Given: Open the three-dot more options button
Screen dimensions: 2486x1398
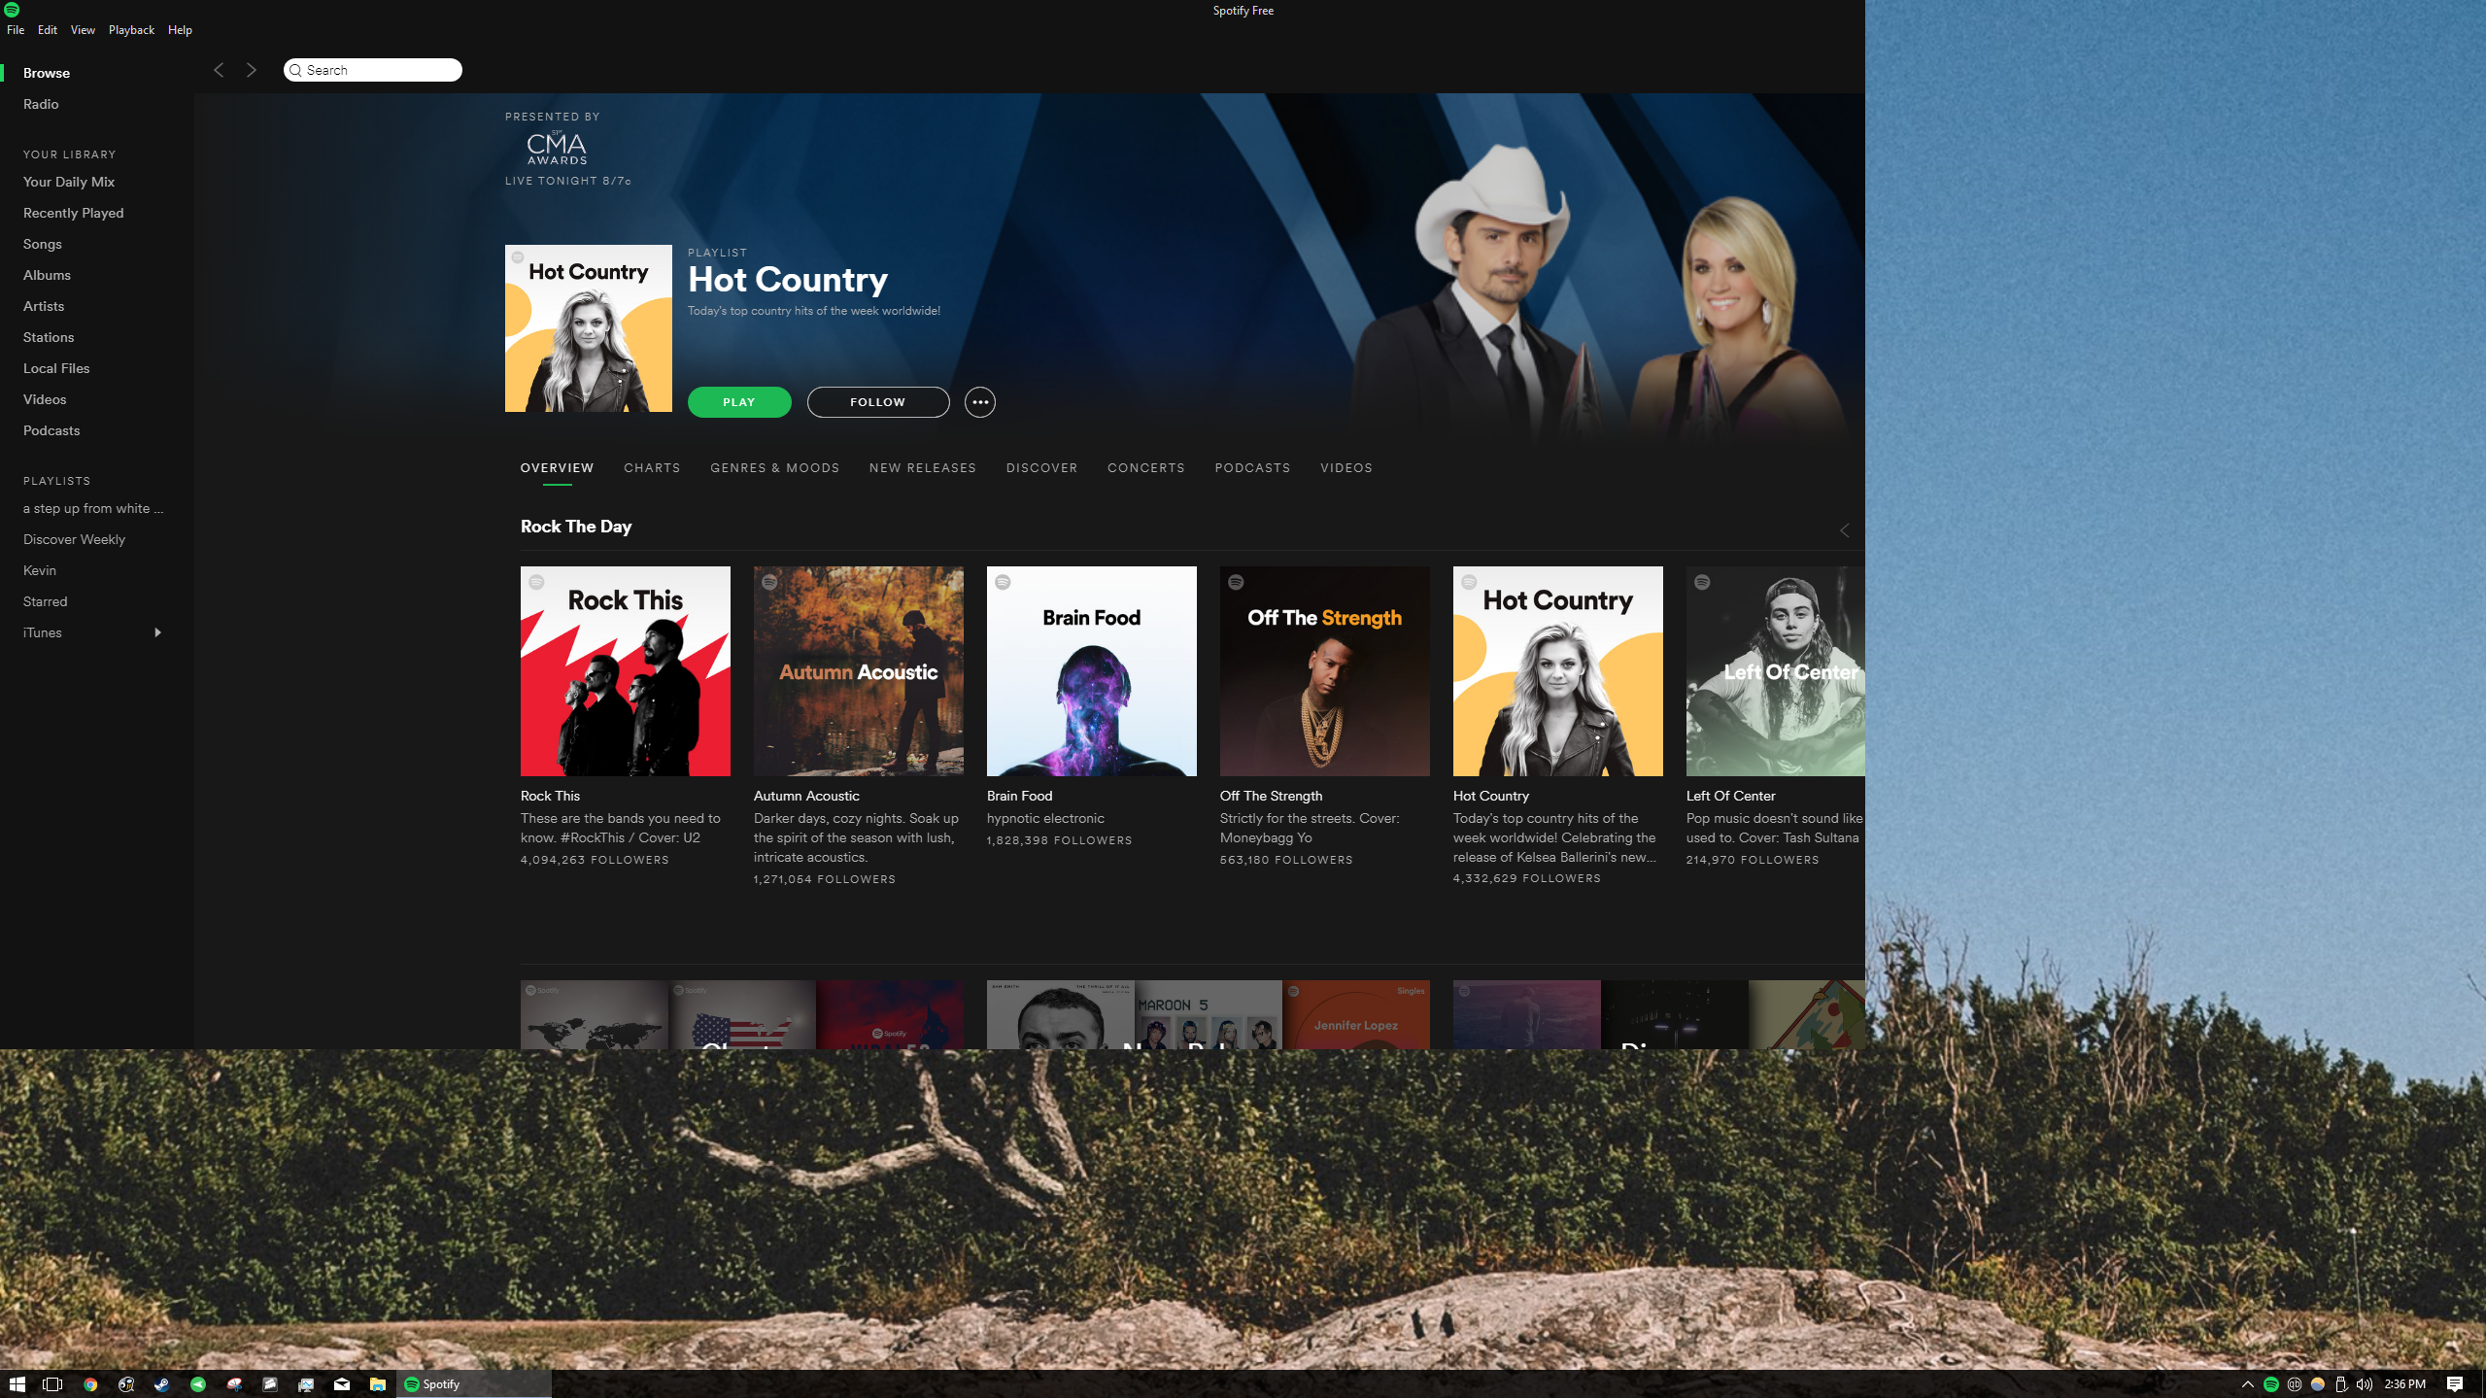Looking at the screenshot, I should click(979, 402).
